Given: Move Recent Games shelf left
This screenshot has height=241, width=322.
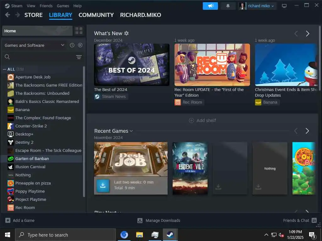Looking at the screenshot, I should [x=296, y=131].
